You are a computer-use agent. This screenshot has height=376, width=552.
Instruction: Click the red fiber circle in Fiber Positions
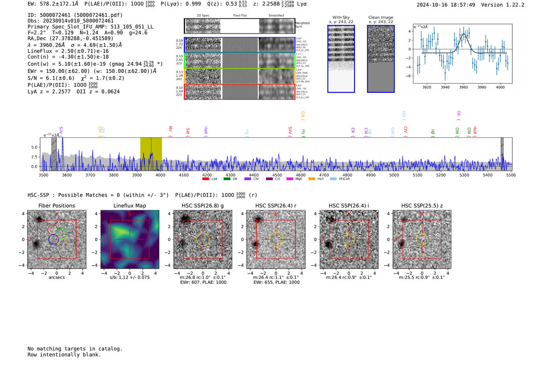(53, 229)
